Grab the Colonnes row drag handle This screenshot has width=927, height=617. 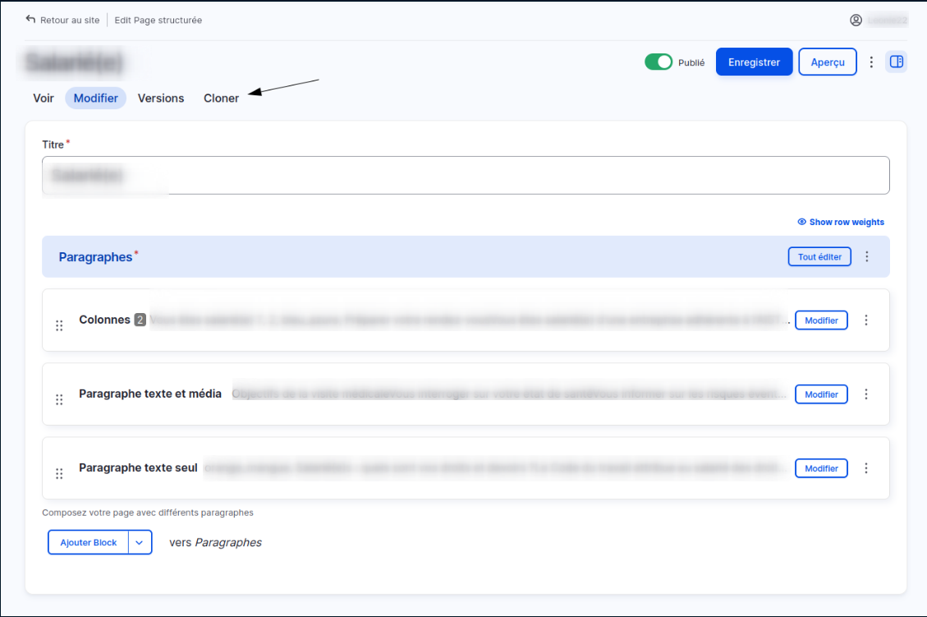click(x=59, y=325)
